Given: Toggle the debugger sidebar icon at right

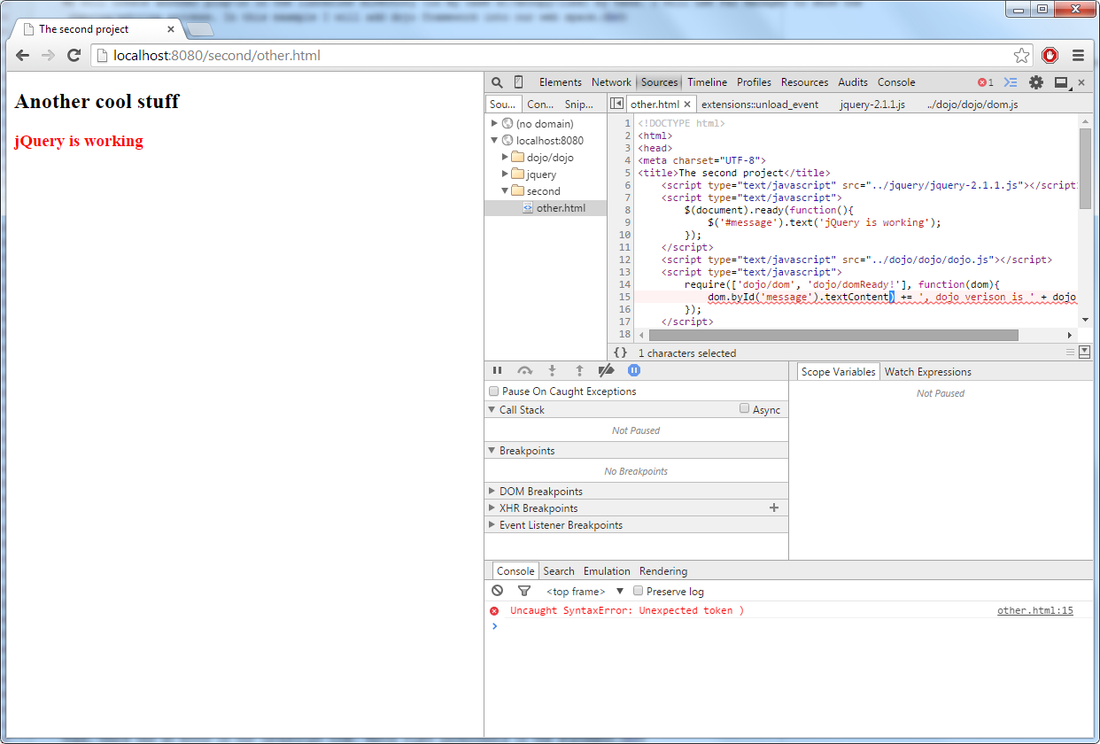Looking at the screenshot, I should coord(1085,352).
